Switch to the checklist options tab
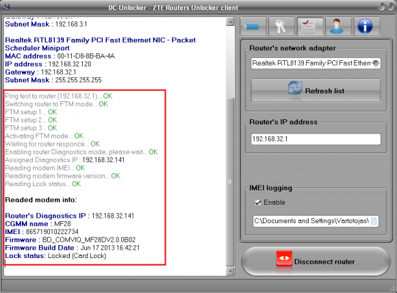Screen dimensions: 397x293 pyautogui.click(x=310, y=26)
